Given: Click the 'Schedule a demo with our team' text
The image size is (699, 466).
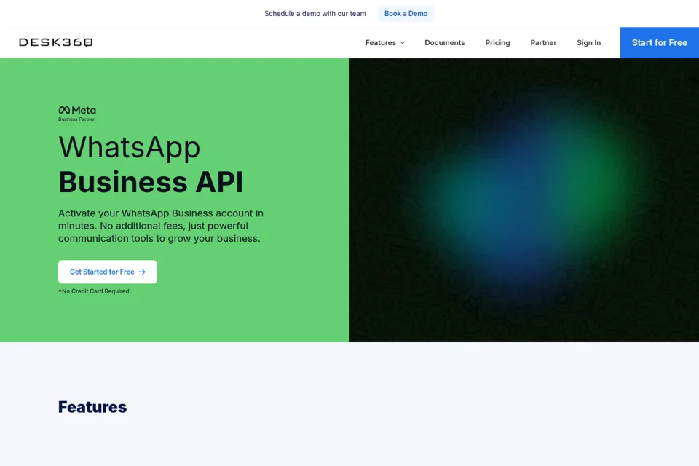Looking at the screenshot, I should 315,13.
